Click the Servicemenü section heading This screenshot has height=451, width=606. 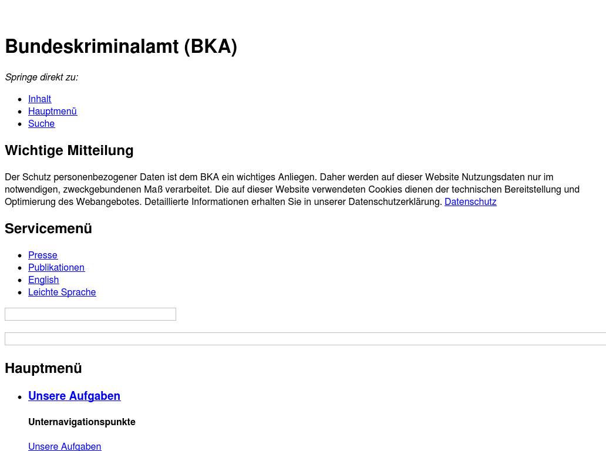click(x=48, y=228)
